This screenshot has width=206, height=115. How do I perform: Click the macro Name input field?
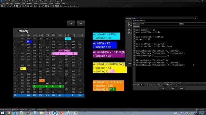click(160, 24)
